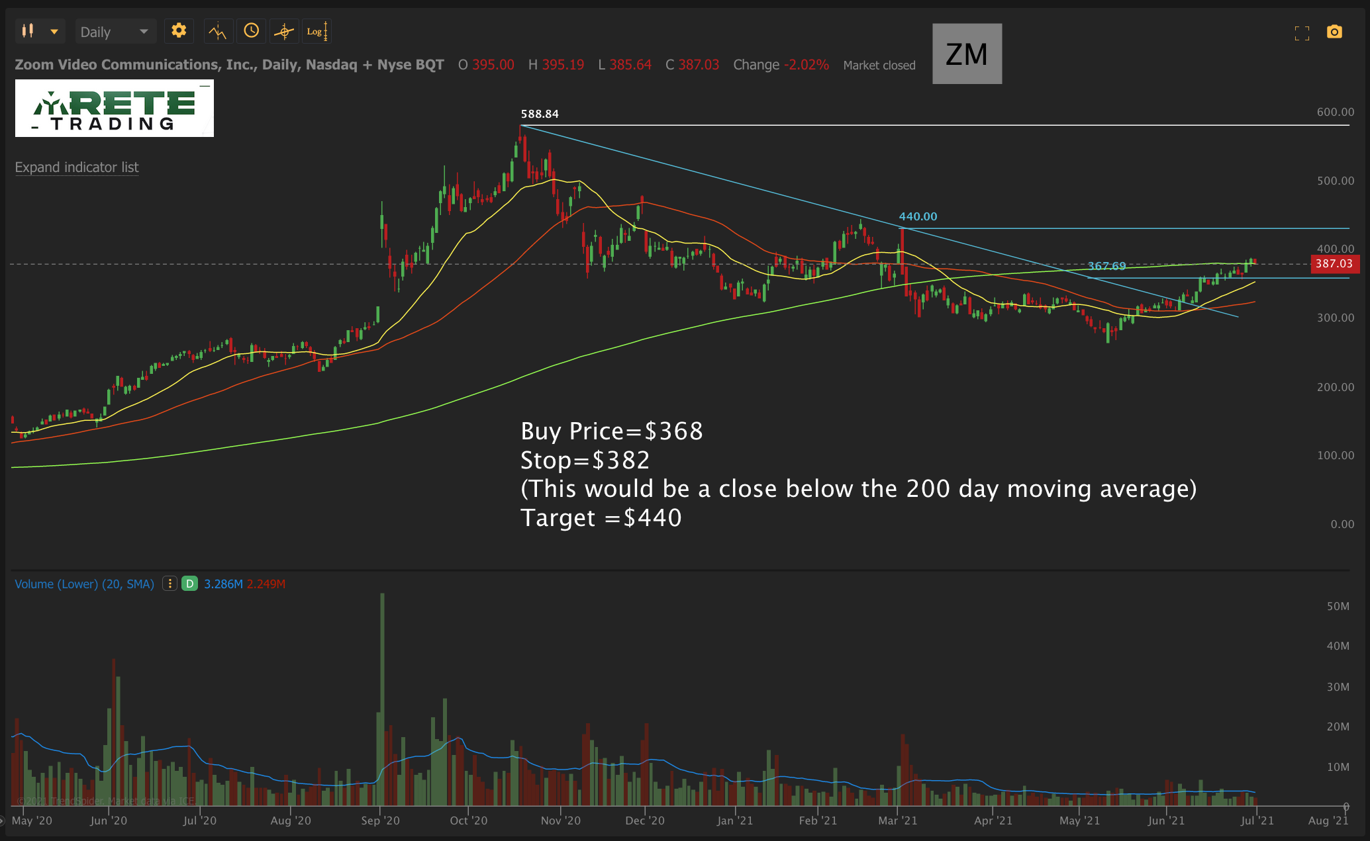Click the Zoom Video Communications chart title
1370x841 pixels.
pos(229,65)
